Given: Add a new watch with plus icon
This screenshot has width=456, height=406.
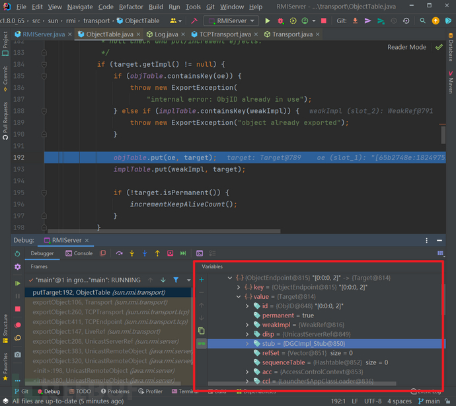Looking at the screenshot, I should pos(202,280).
